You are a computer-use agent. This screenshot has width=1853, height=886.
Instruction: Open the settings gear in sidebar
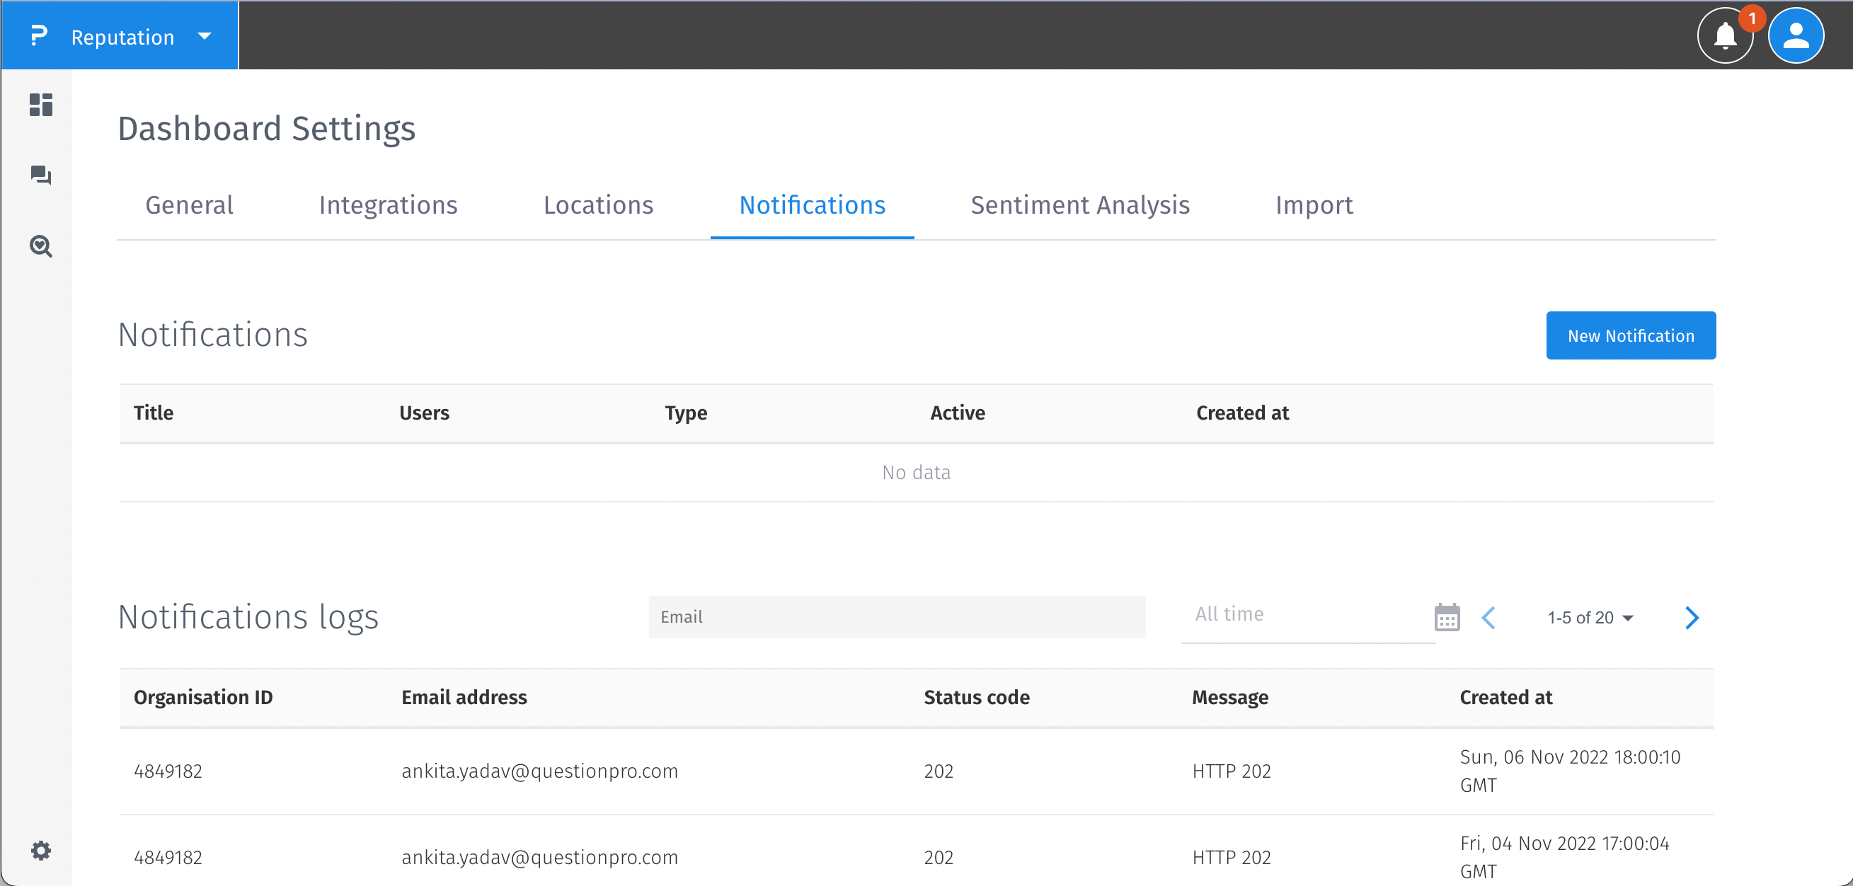pyautogui.click(x=41, y=851)
